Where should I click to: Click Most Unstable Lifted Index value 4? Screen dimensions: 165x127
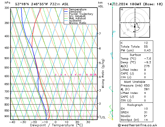click(145, 93)
